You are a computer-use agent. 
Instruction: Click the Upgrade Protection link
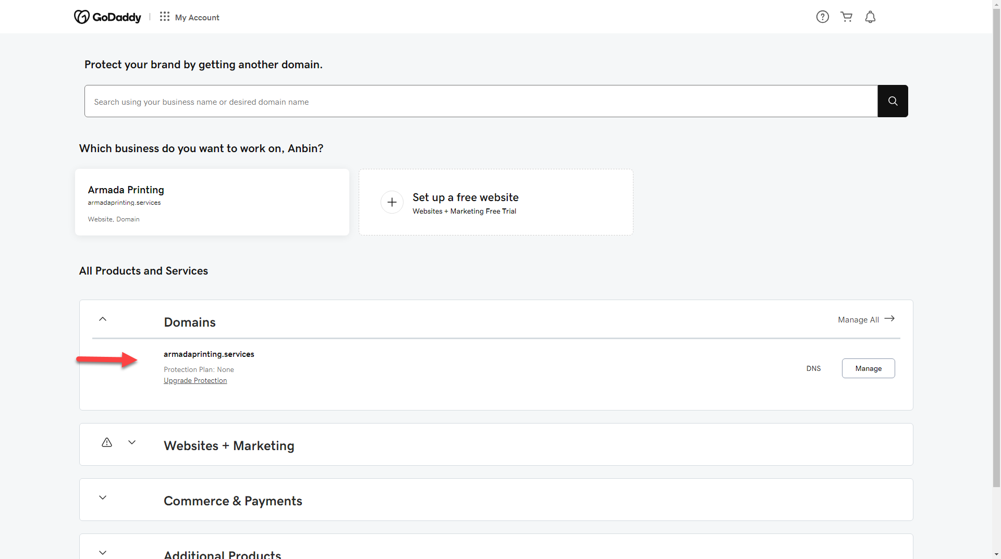click(195, 381)
